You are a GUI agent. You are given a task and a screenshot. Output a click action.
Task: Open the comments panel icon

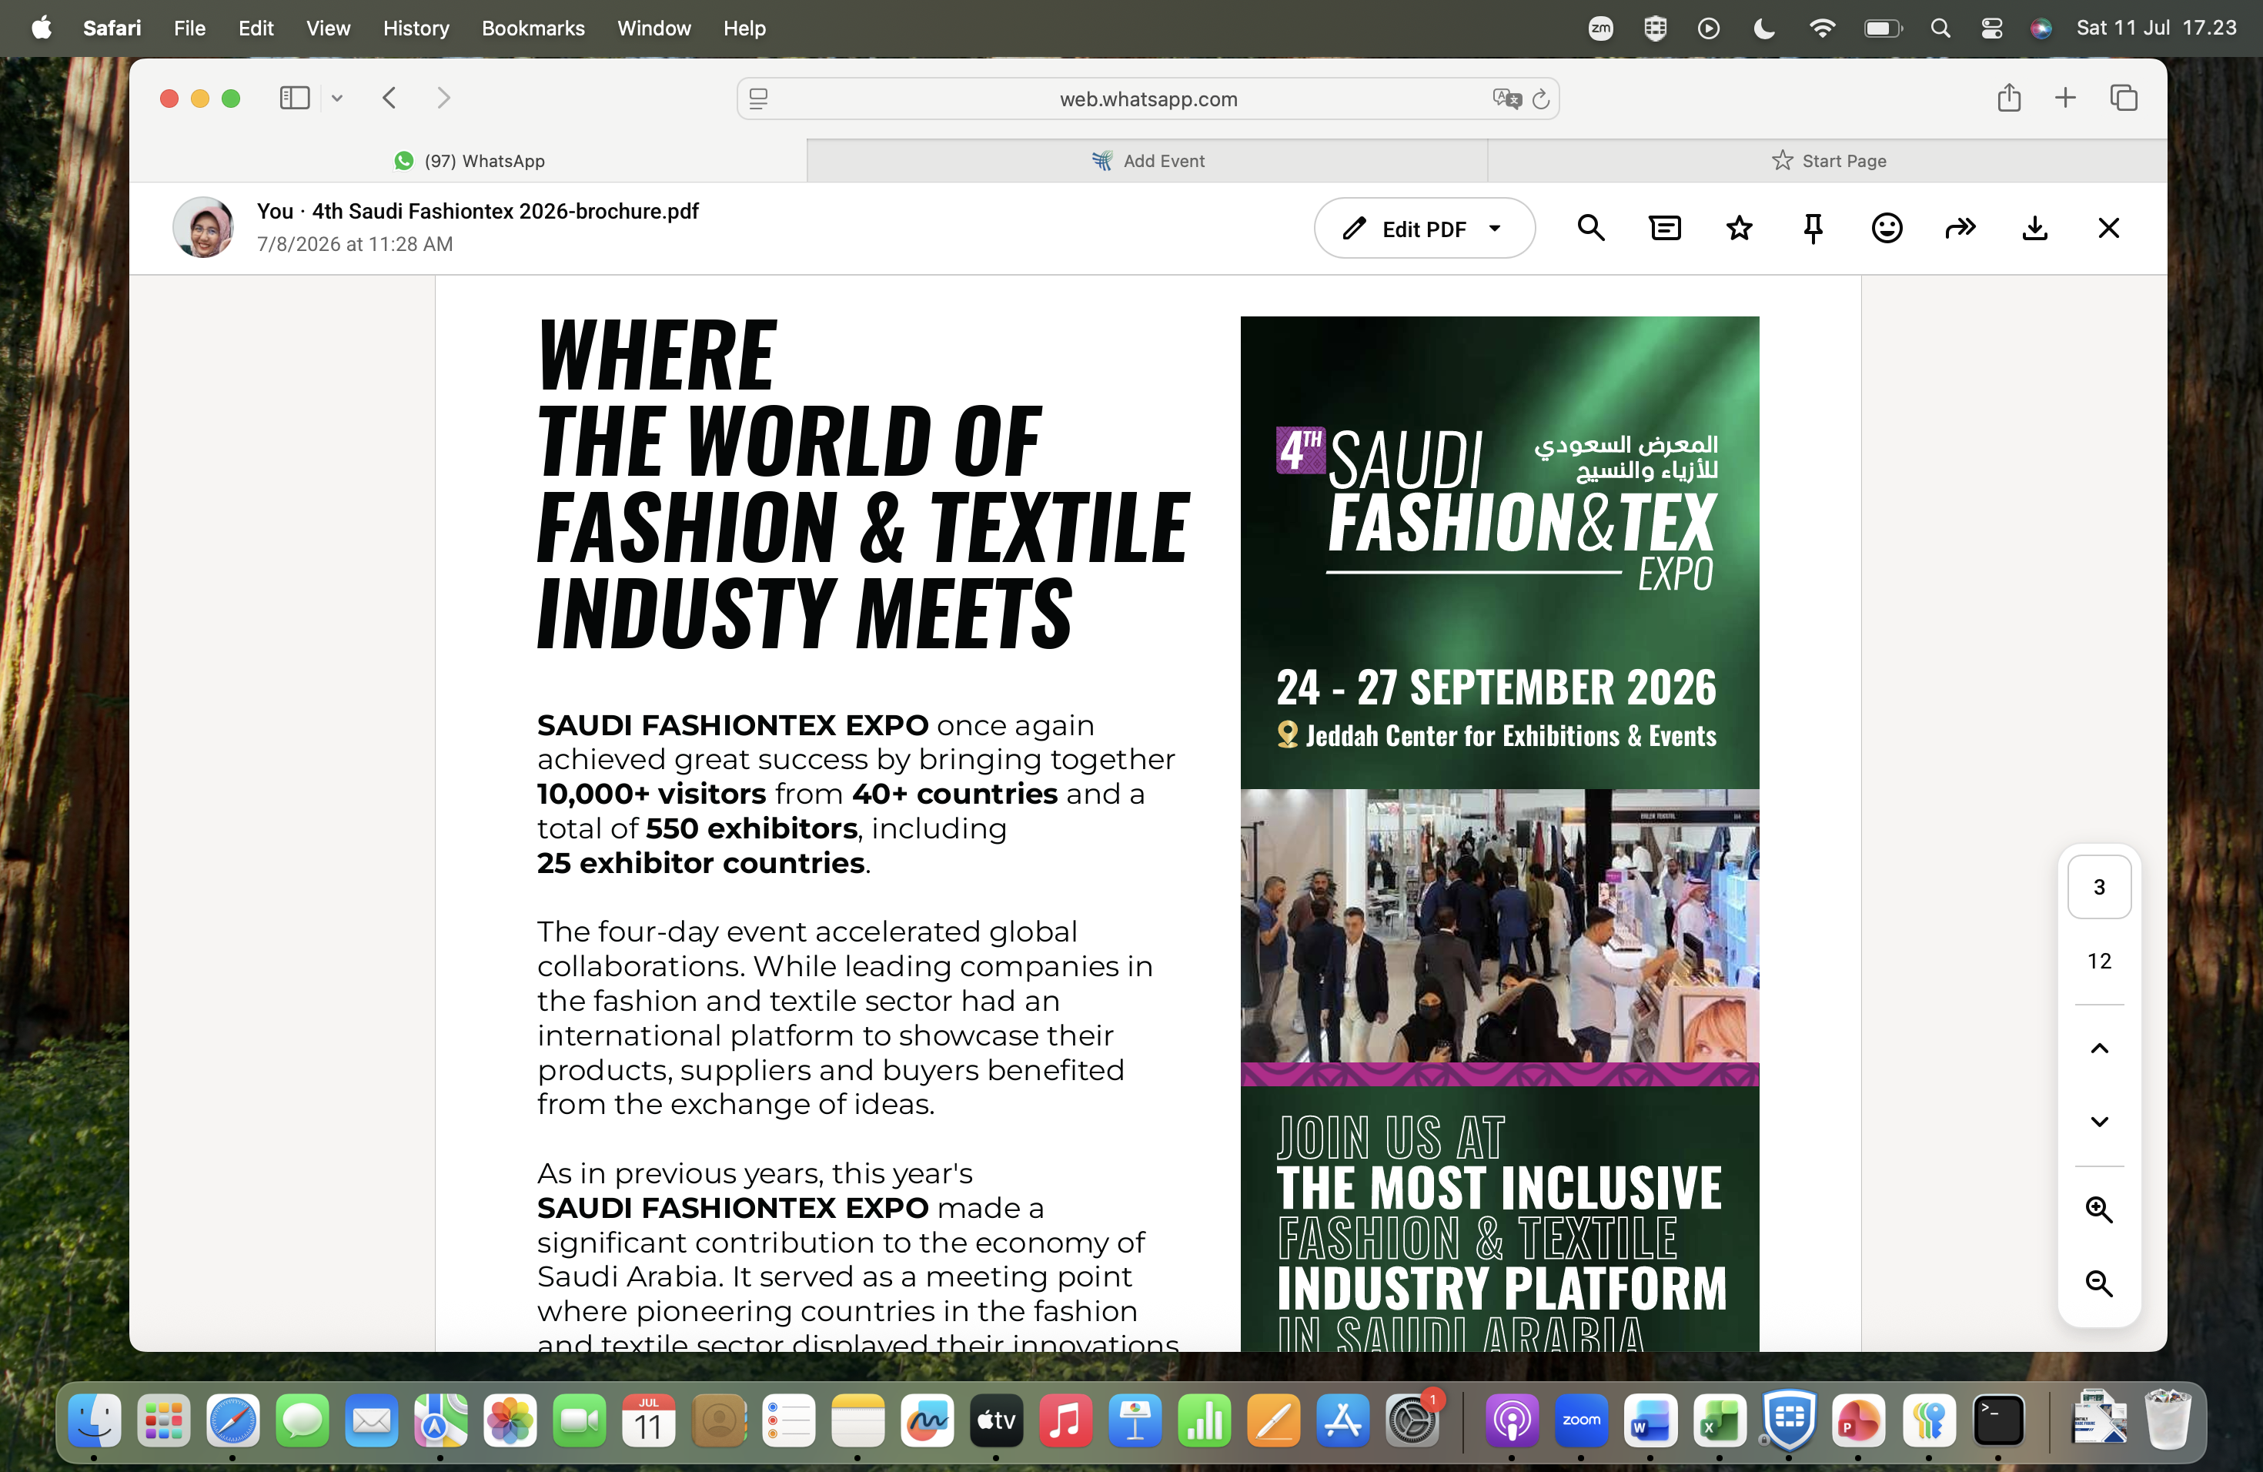coord(1665,228)
